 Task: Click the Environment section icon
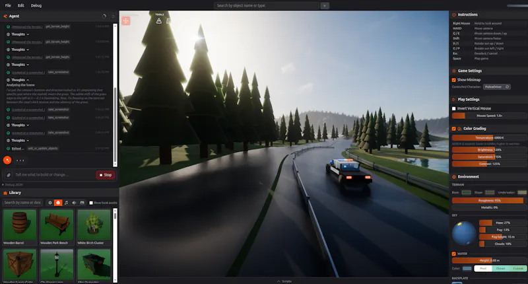pos(454,177)
